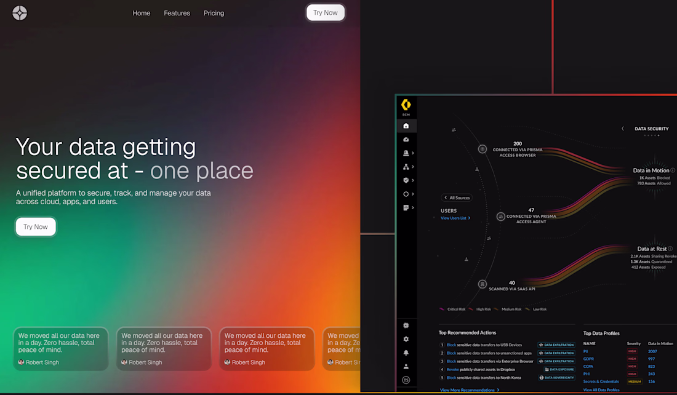
Task: Open View All Data Profiles link
Action: click(601, 390)
